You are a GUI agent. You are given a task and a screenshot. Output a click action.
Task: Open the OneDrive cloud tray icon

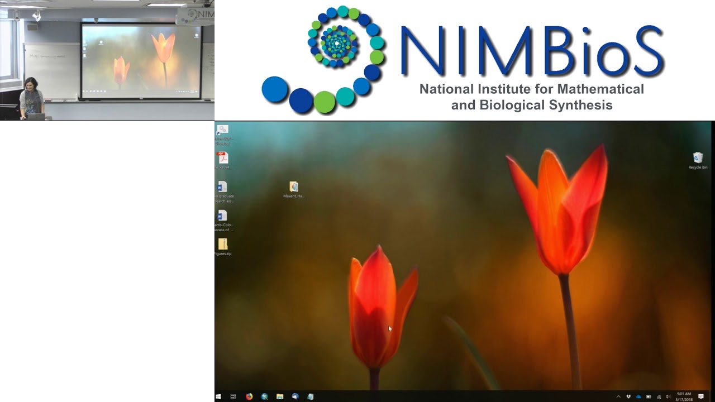coord(638,396)
